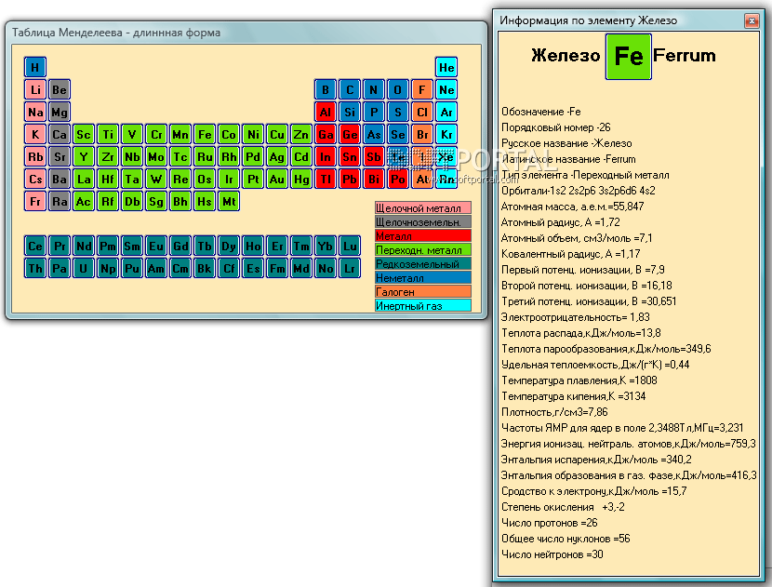Click the red 'Металл' legend entry
The image size is (772, 587).
pyautogui.click(x=423, y=236)
